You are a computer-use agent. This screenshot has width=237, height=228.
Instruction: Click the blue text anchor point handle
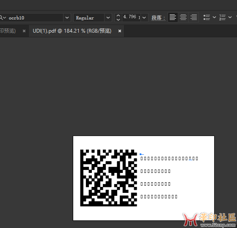pyautogui.click(x=141, y=154)
